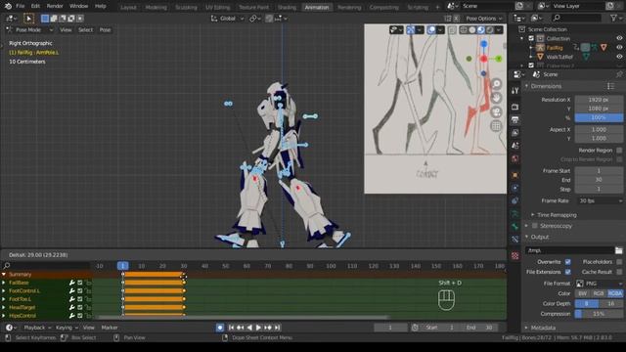Set Color Depth to 16
This screenshot has height=352, width=626.
click(x=611, y=304)
